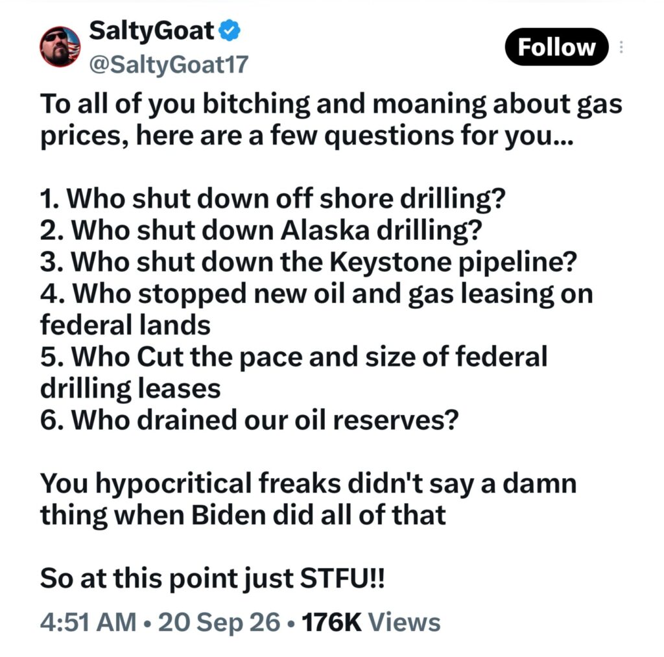Image resolution: width=664 pixels, height=657 pixels.
Task: Click the oil and gas leasing question
Action: [316, 309]
